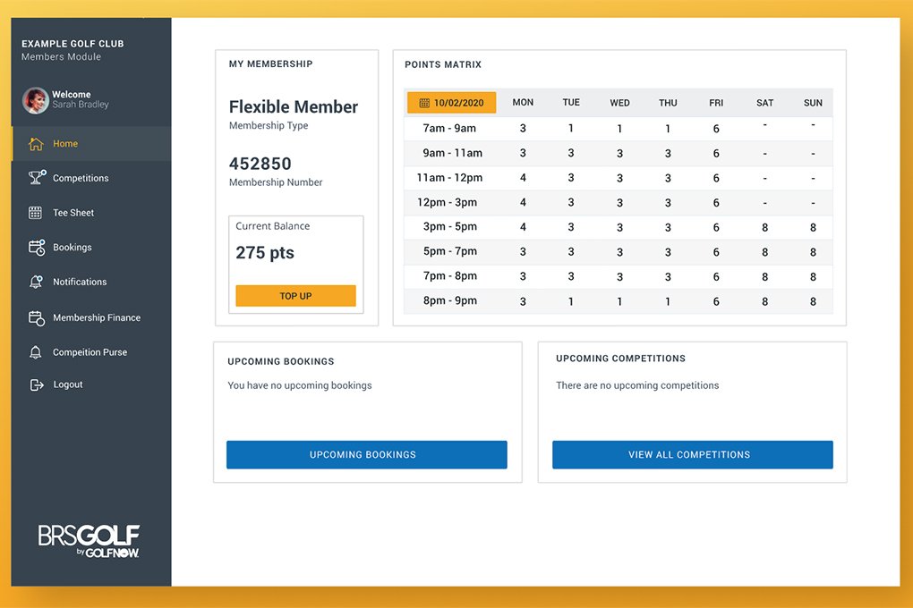The width and height of the screenshot is (913, 608).
Task: Go to Membership Finance menu item
Action: 97,317
